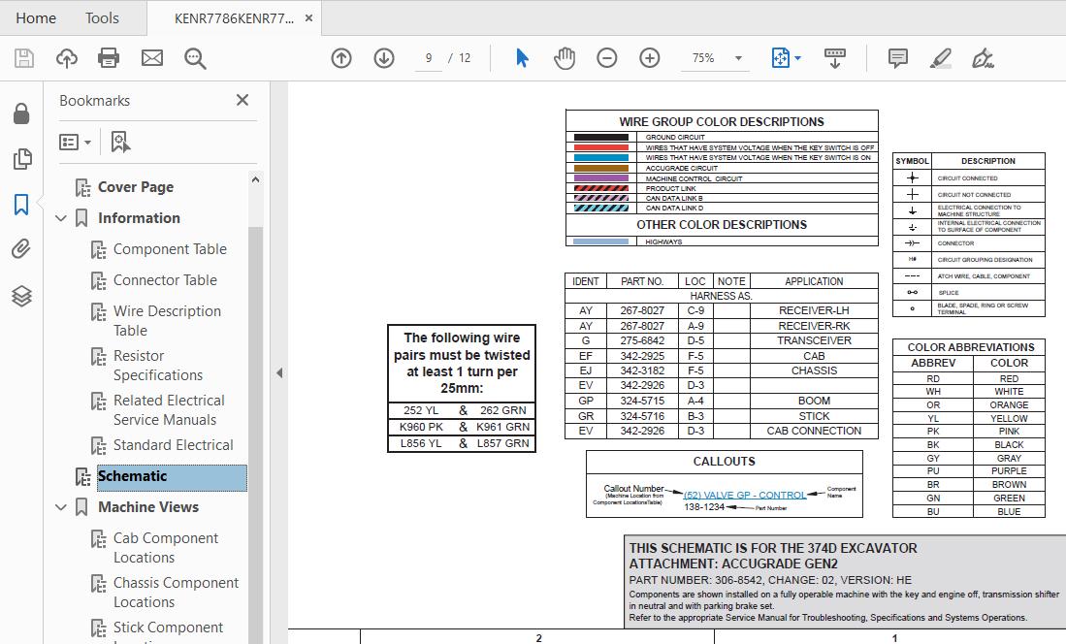
Task: Open Cab Component Locations bookmark
Action: [x=166, y=548]
